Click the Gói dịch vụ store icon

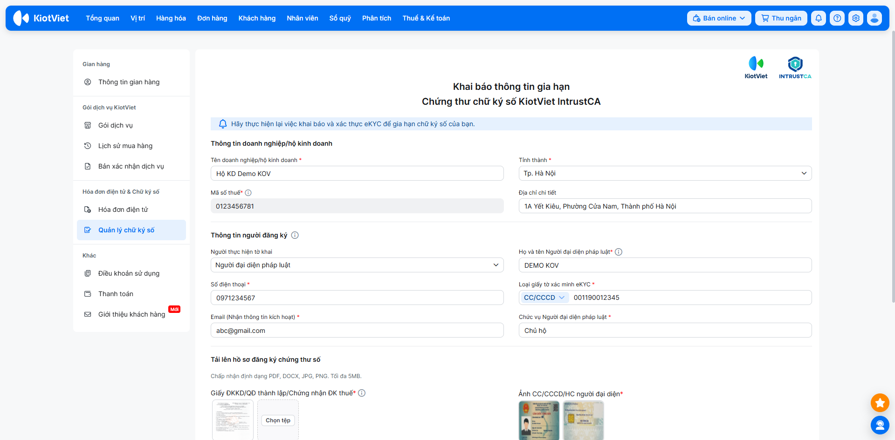tap(88, 125)
